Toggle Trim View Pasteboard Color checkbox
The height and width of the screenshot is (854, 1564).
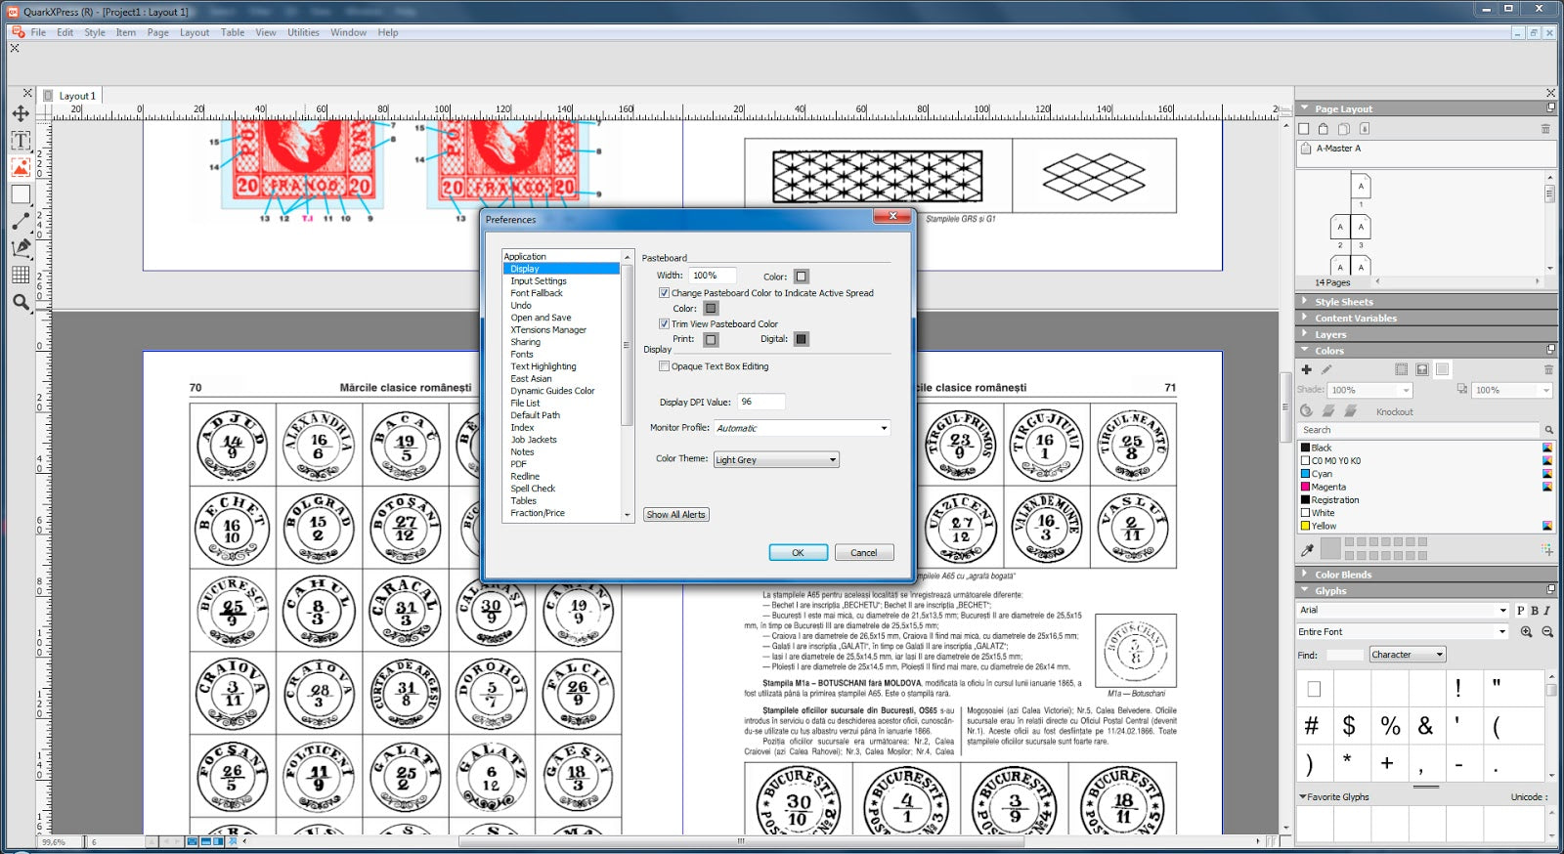click(x=664, y=324)
